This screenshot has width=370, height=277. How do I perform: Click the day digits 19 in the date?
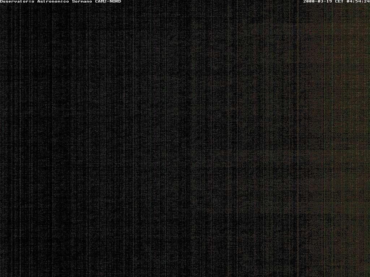pos(330,2)
